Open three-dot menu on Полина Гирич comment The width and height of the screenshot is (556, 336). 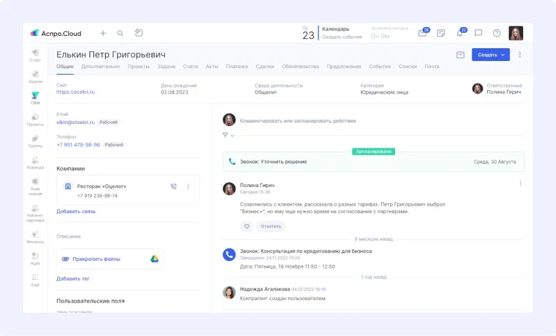(x=520, y=183)
